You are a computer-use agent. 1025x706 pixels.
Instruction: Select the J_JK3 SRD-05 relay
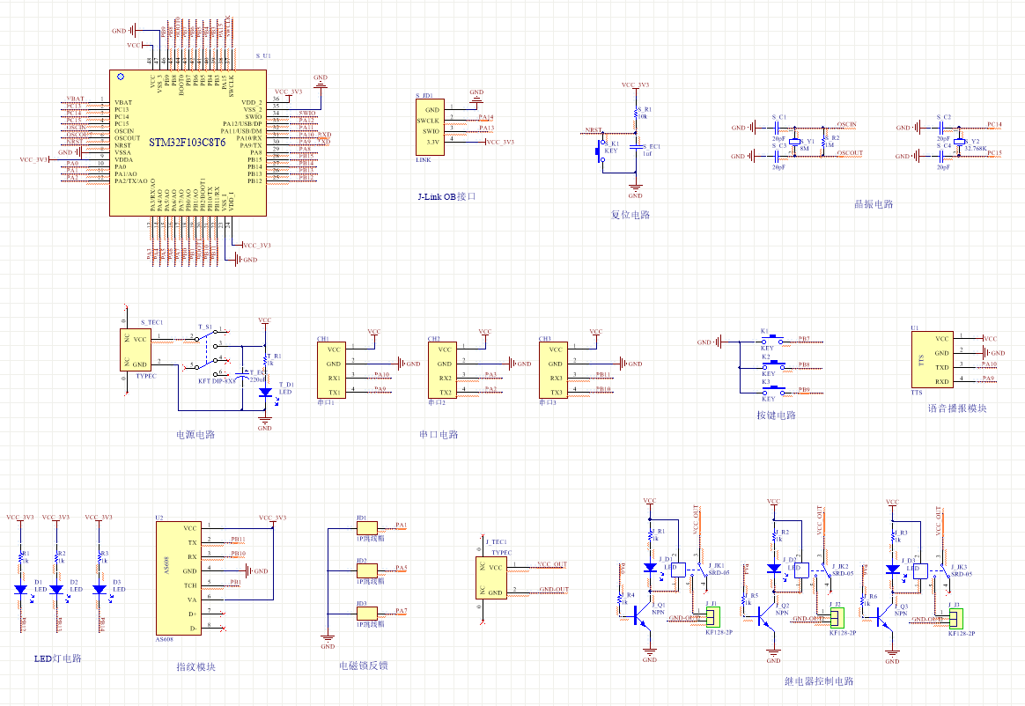[x=933, y=570]
